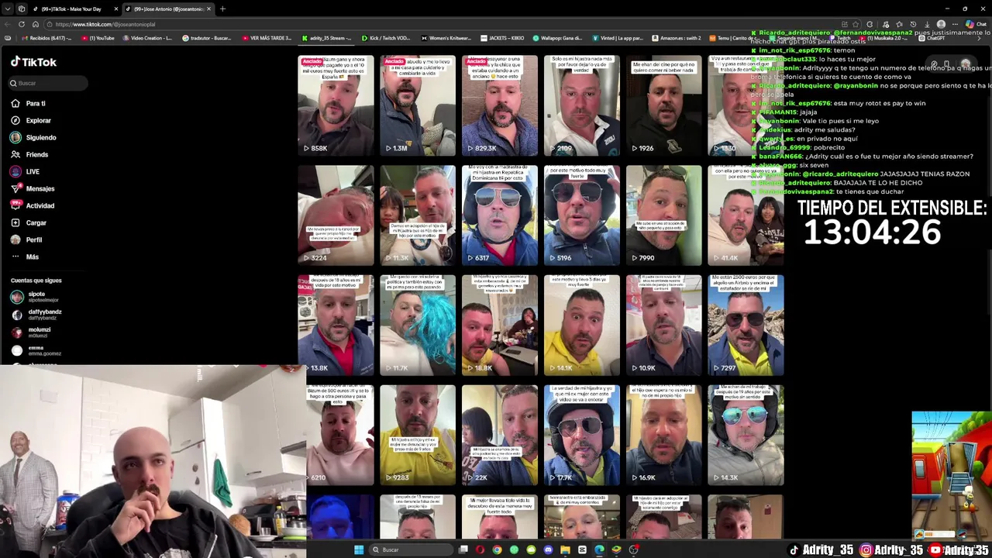Play the pinned video with 1.3M views
This screenshot has width=992, height=558.
coord(418,105)
